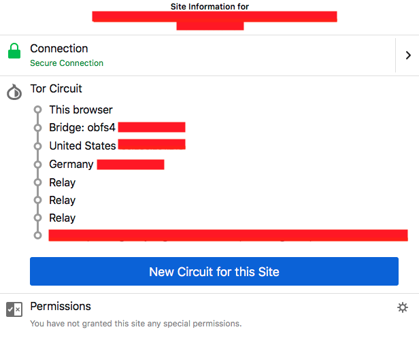
Task: Open permissions settings gear icon
Action: [403, 307]
